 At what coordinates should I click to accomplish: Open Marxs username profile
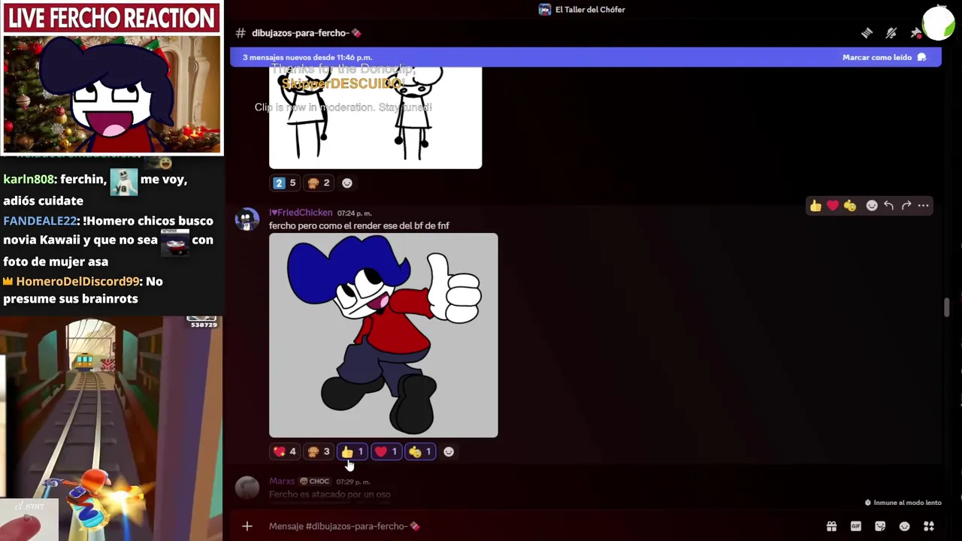coord(282,481)
